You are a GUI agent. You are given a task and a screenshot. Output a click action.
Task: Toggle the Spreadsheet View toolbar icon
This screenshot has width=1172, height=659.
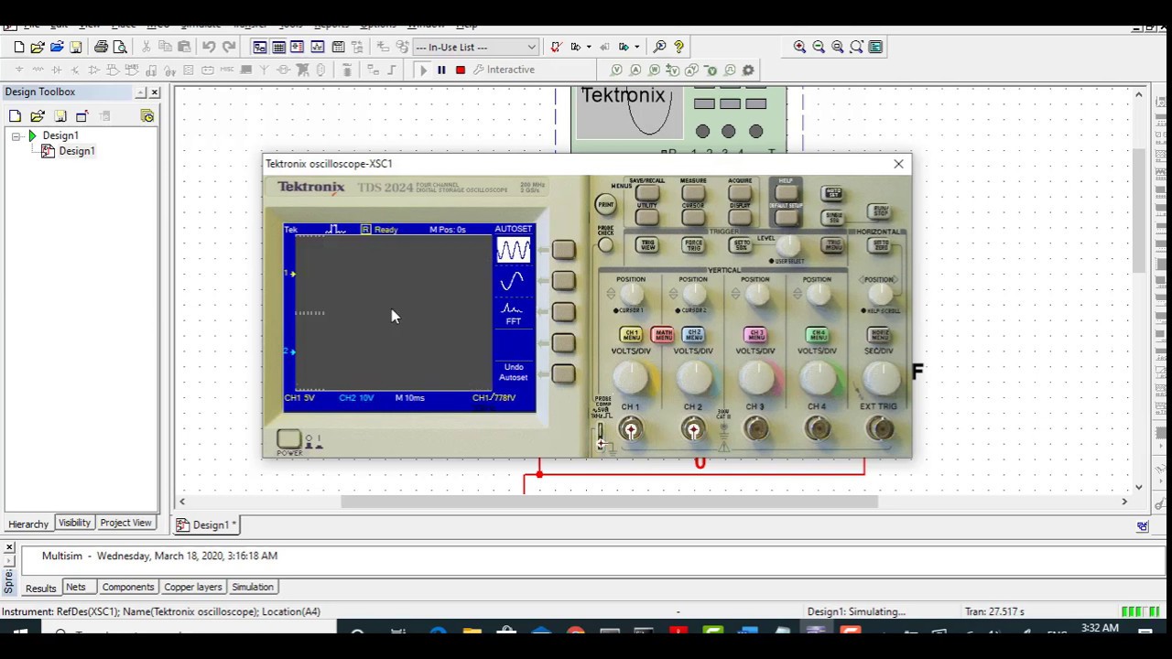click(x=279, y=47)
